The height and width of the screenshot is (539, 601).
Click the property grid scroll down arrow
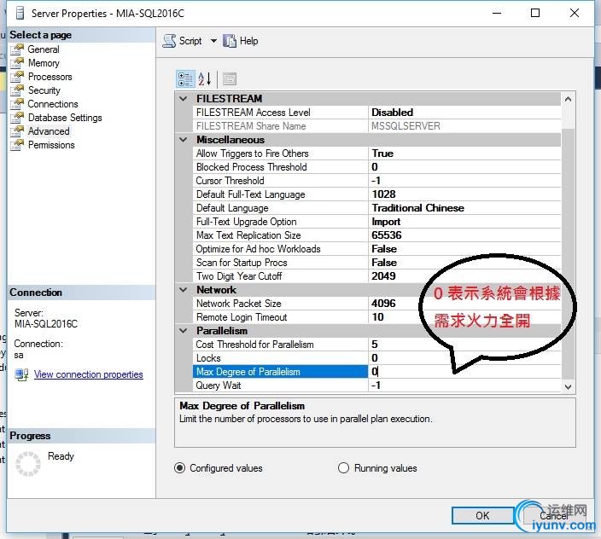pos(568,386)
